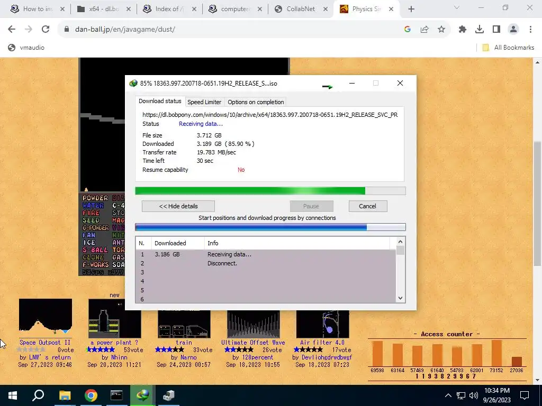The image size is (542, 406).
Task: Click the page vertical scrollbar thumb
Action: [x=537, y=204]
